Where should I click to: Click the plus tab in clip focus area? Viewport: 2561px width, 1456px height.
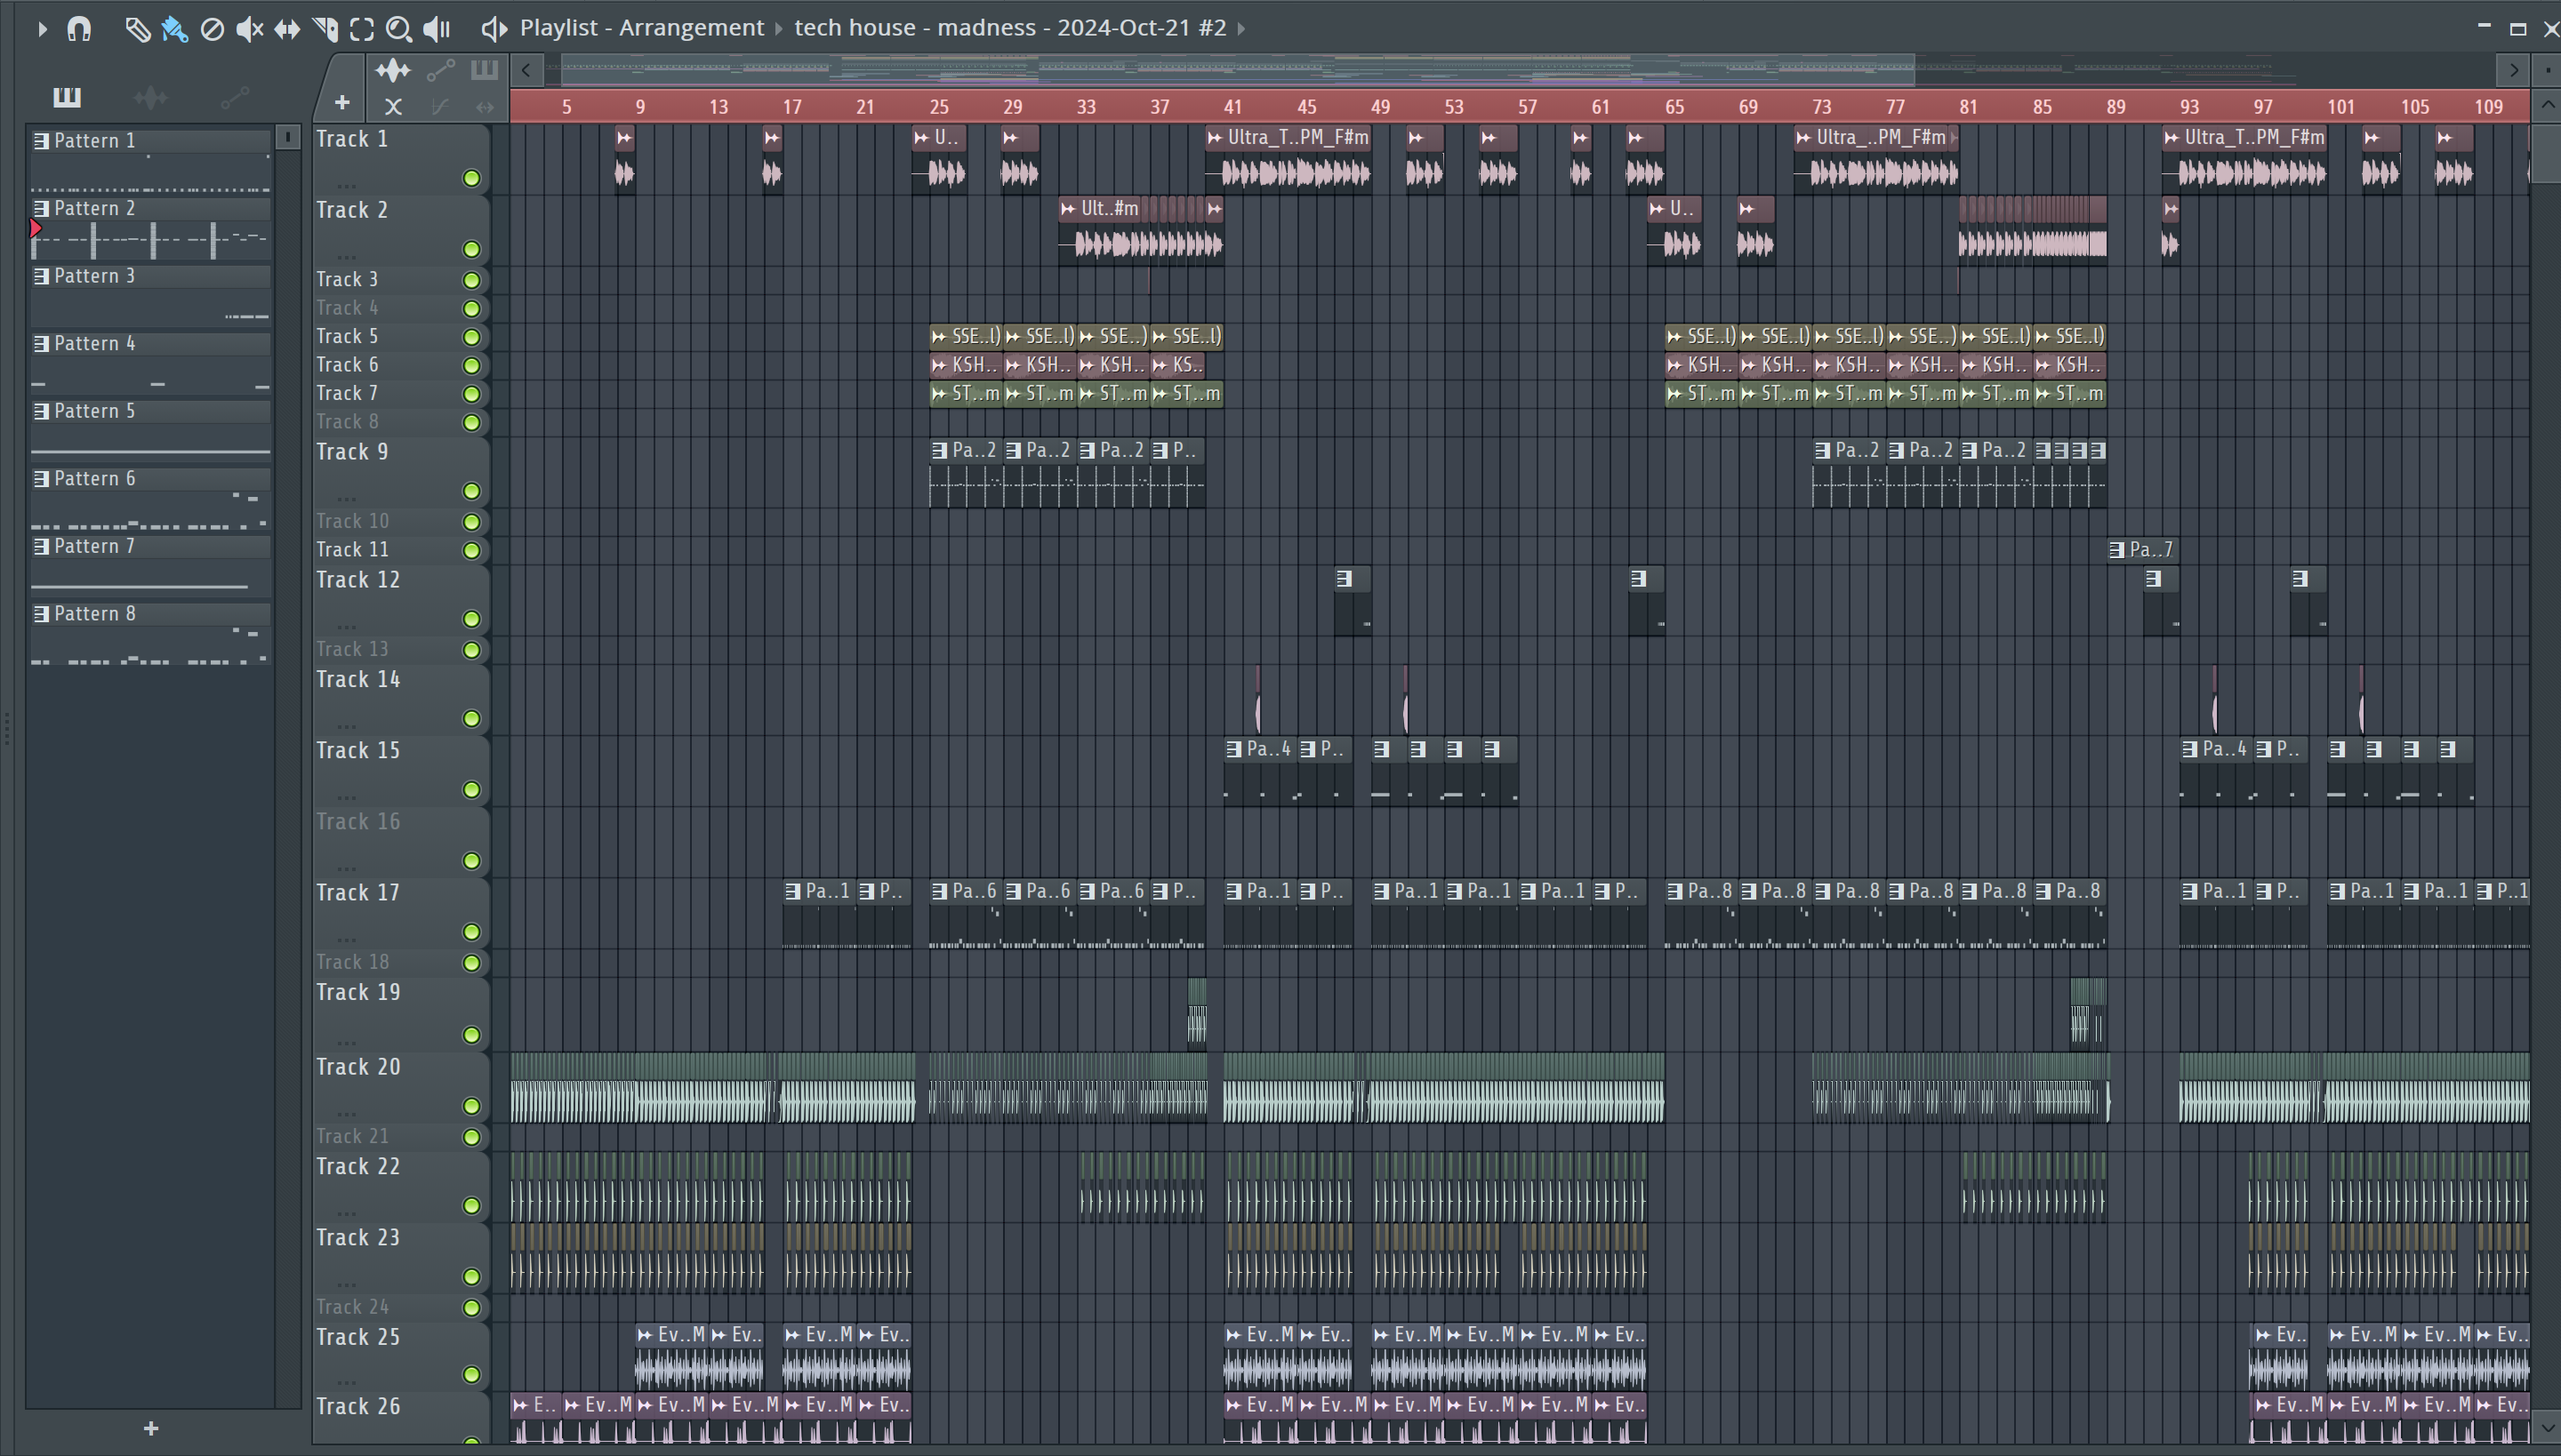(x=342, y=103)
